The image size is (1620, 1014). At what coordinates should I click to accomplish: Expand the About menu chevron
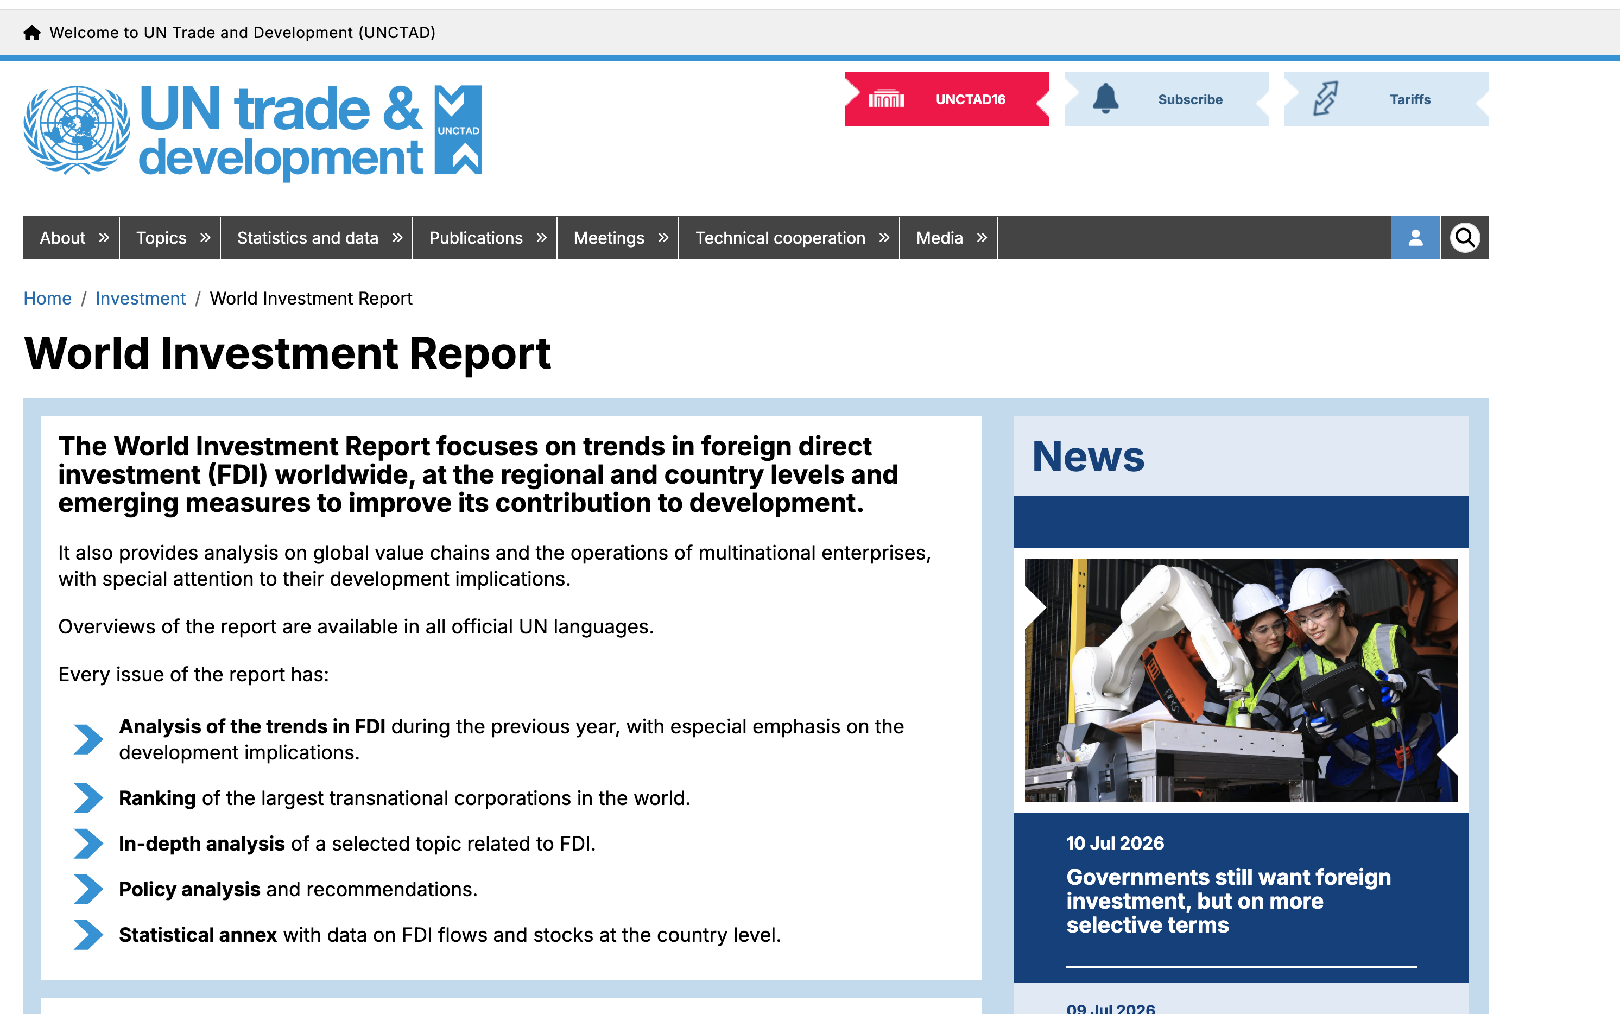[x=104, y=237]
